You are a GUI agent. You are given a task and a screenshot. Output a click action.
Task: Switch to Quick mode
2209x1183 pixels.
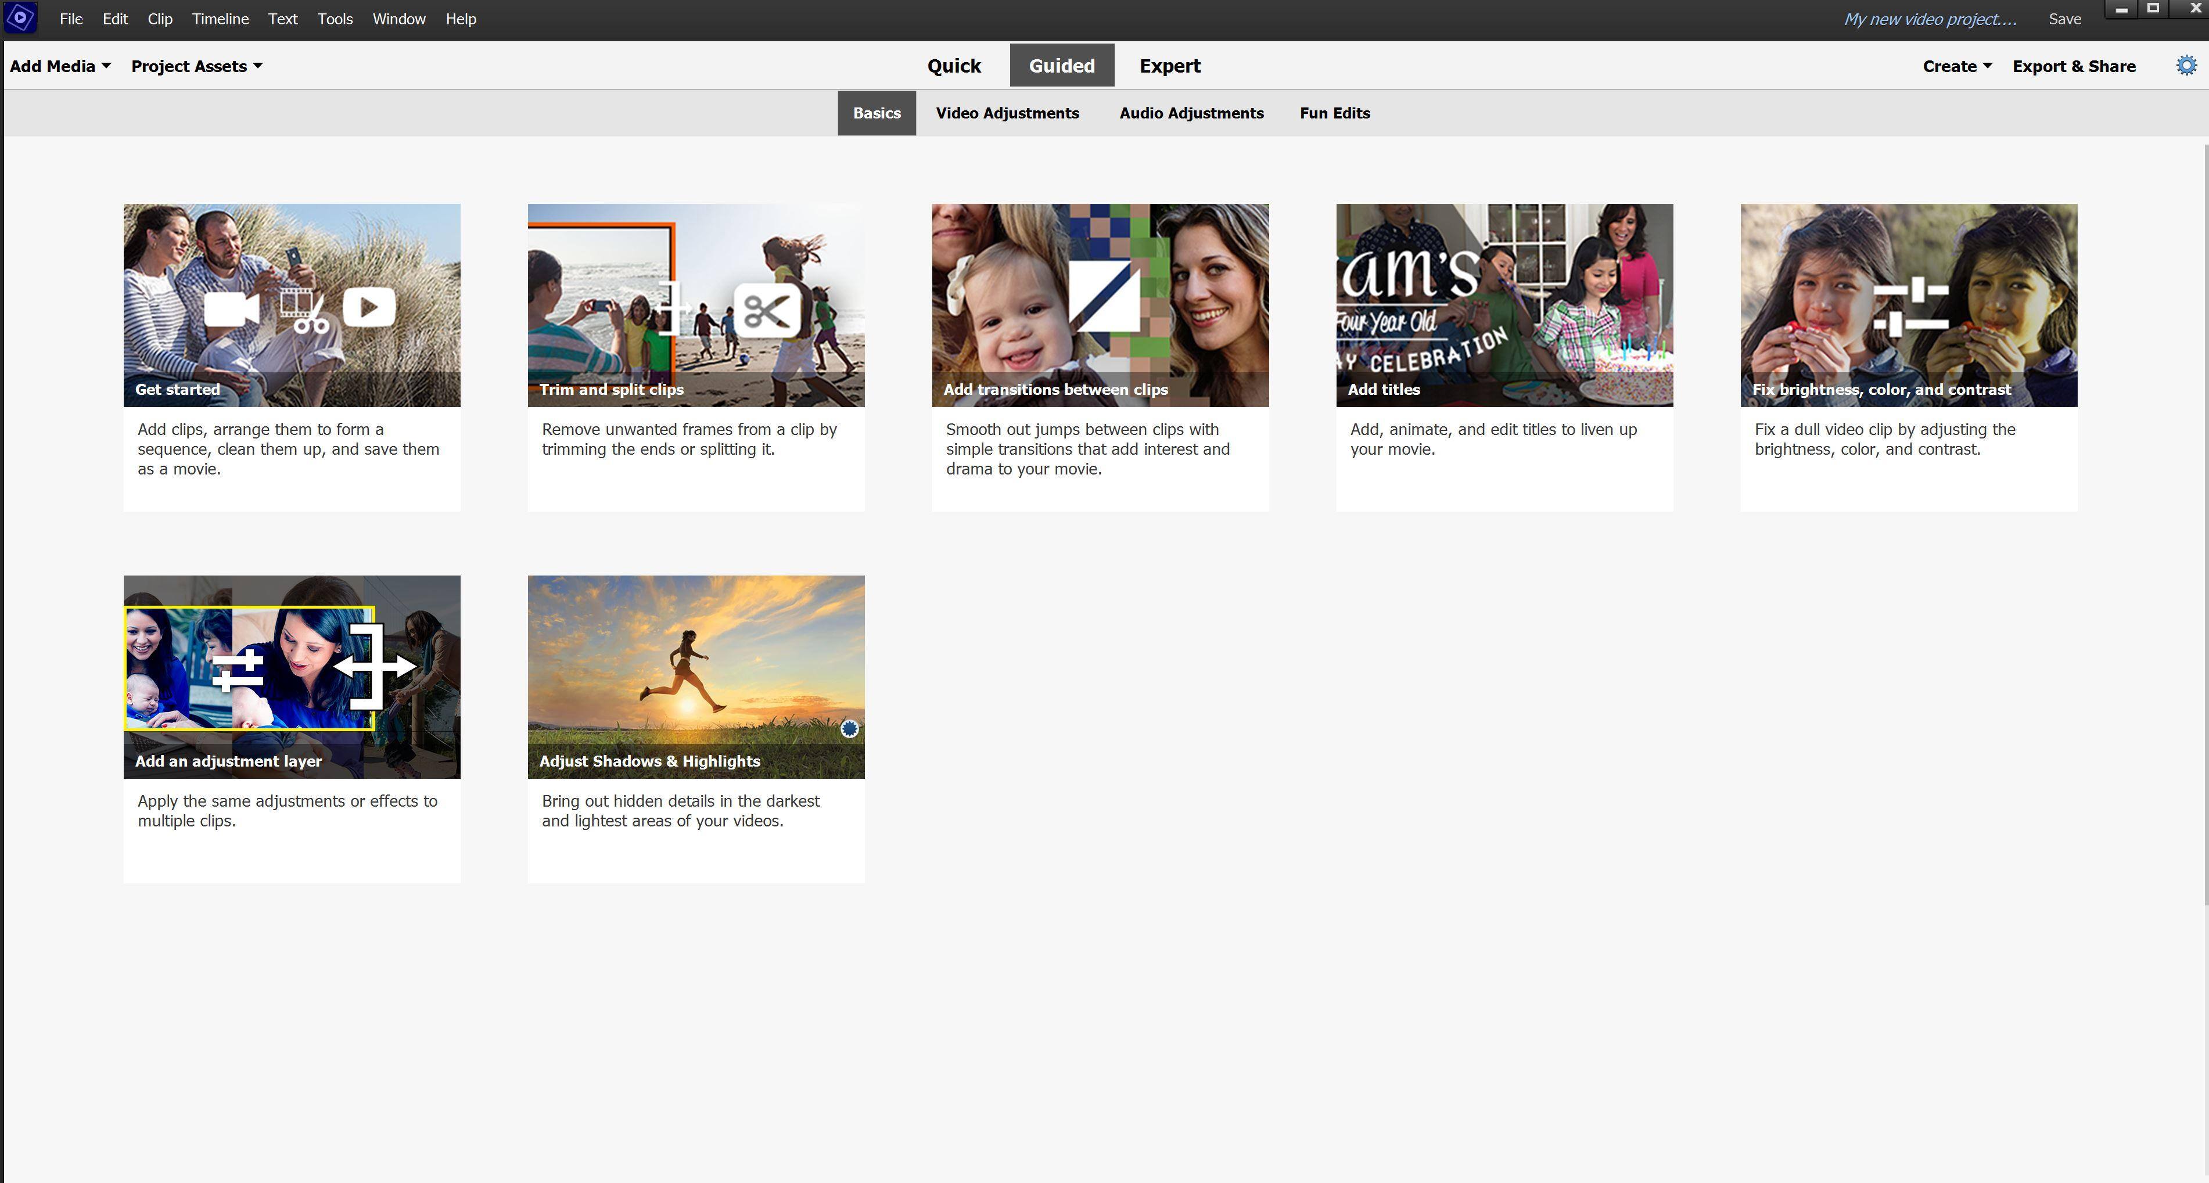pos(954,66)
